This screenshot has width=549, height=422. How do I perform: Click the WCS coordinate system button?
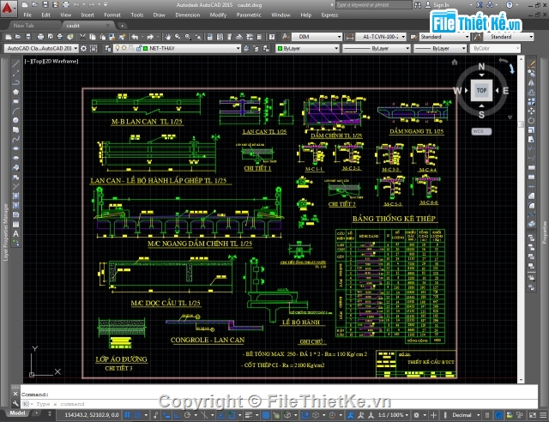click(x=481, y=131)
